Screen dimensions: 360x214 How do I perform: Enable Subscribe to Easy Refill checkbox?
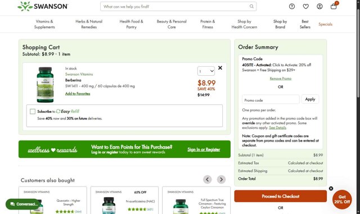click(x=33, y=111)
